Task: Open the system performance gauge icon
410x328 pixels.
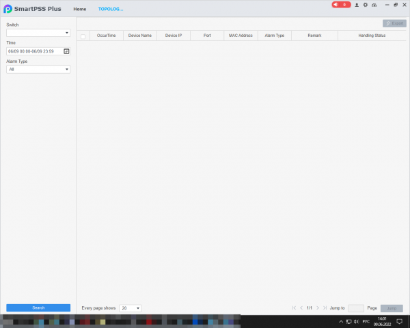Action: (x=374, y=5)
